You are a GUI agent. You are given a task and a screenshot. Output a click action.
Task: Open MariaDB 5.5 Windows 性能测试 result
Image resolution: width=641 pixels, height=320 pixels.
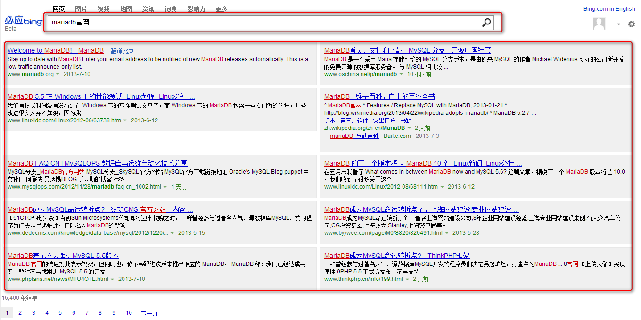click(x=101, y=96)
